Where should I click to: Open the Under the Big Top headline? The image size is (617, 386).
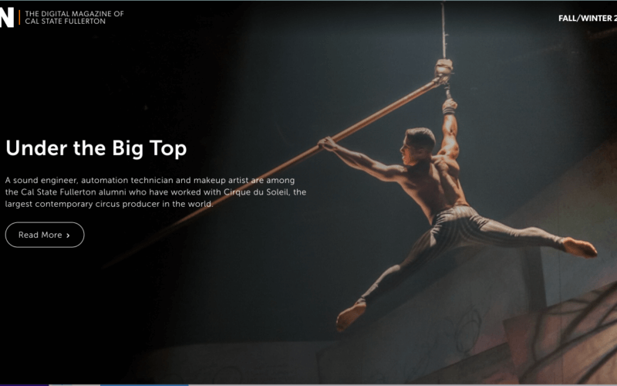(96, 148)
